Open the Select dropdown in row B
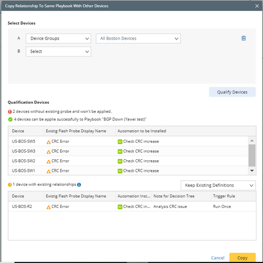263x263 pixels. (58, 52)
